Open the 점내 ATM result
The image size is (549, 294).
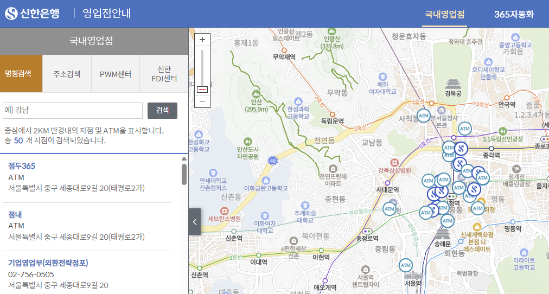15,214
